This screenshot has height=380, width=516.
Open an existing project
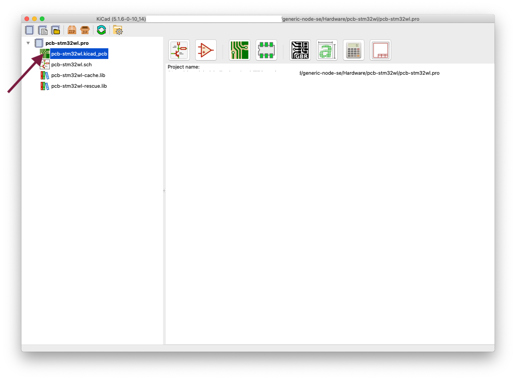point(56,30)
